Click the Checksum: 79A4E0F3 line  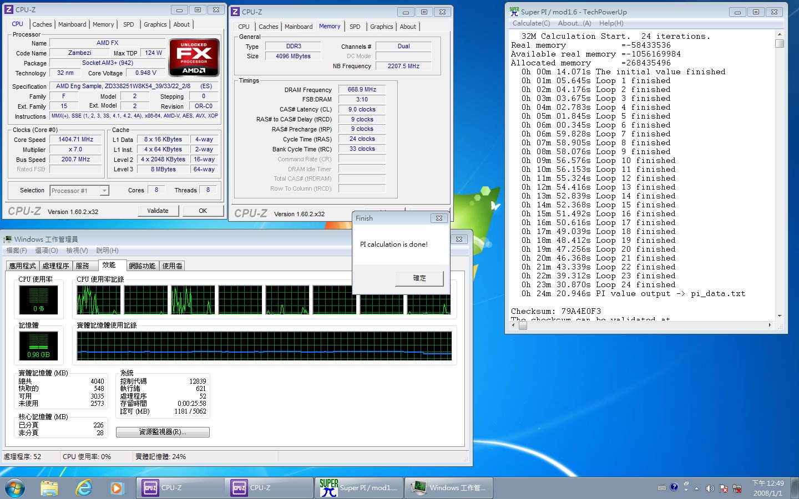pos(556,312)
